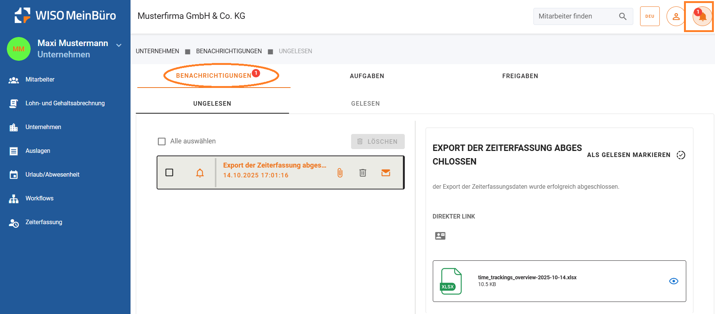Screen dimensions: 715x314
Task: Open the DEU language selector
Action: (x=650, y=17)
